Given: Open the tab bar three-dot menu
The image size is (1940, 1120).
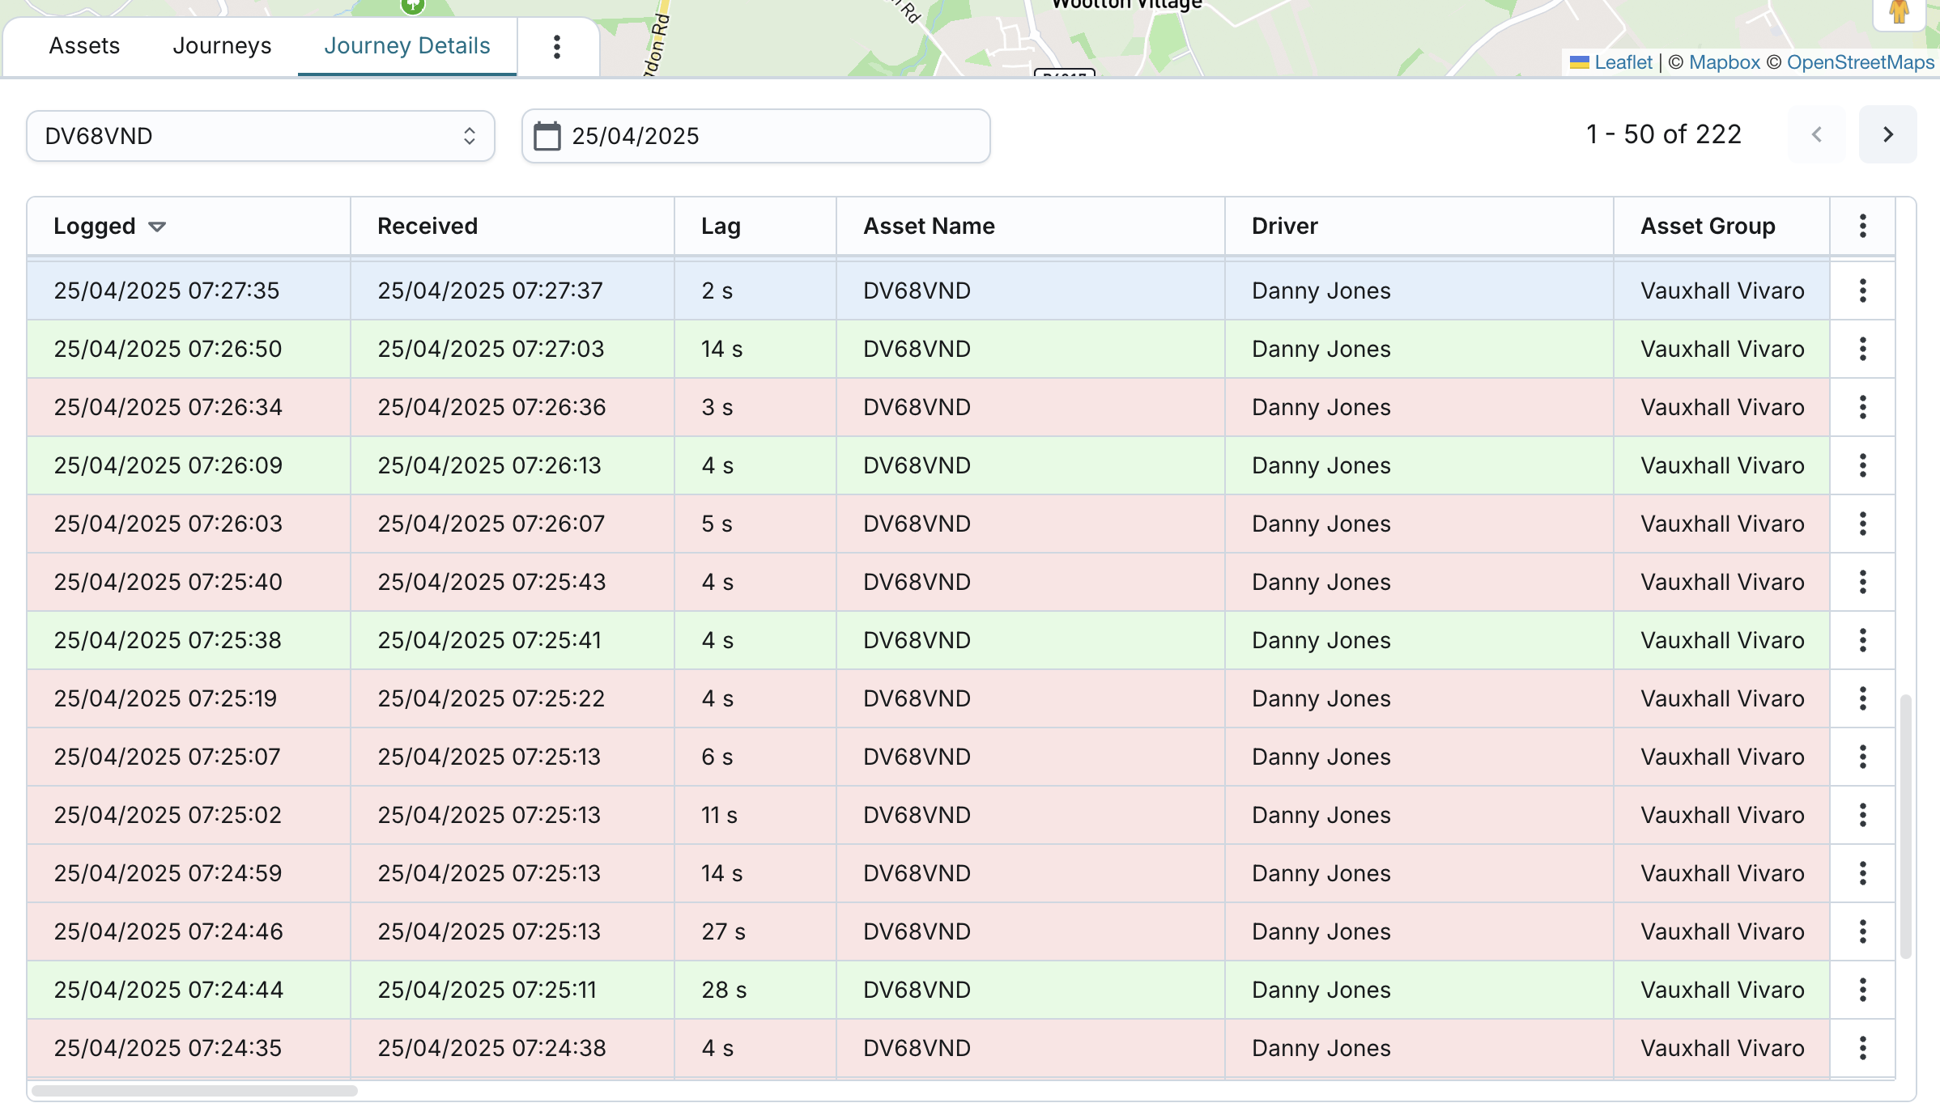Looking at the screenshot, I should point(556,47).
